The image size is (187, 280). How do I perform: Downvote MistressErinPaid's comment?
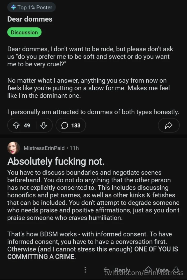(176, 270)
